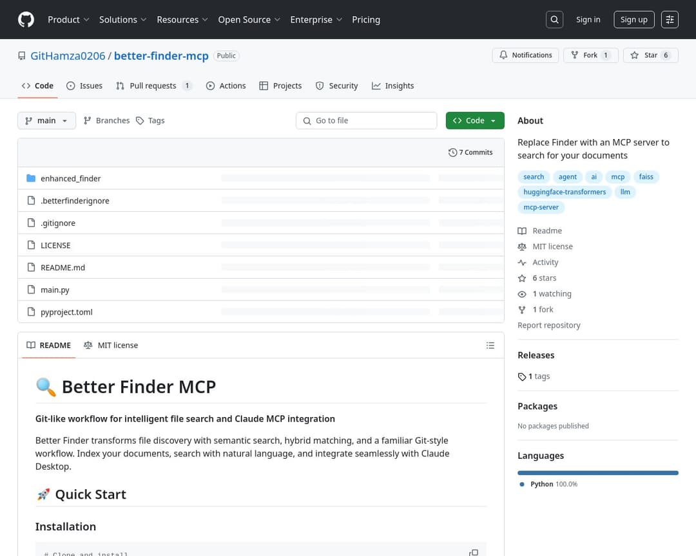Expand the green Code dropdown

pyautogui.click(x=475, y=120)
